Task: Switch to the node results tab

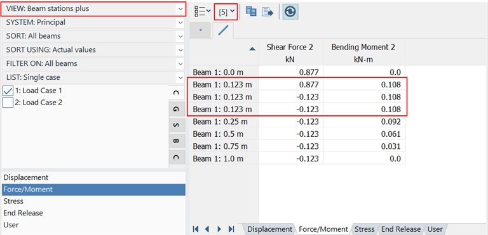Action: point(200,30)
